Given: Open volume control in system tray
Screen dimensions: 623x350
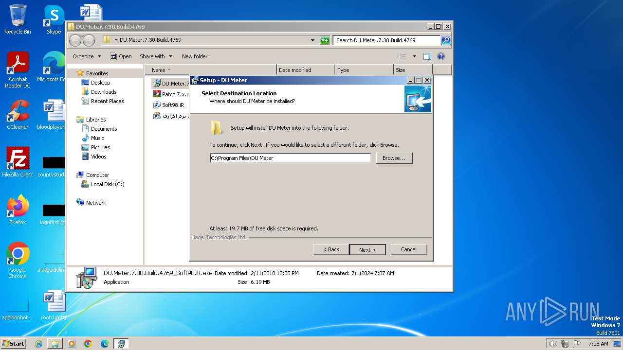Looking at the screenshot, I should pos(553,344).
